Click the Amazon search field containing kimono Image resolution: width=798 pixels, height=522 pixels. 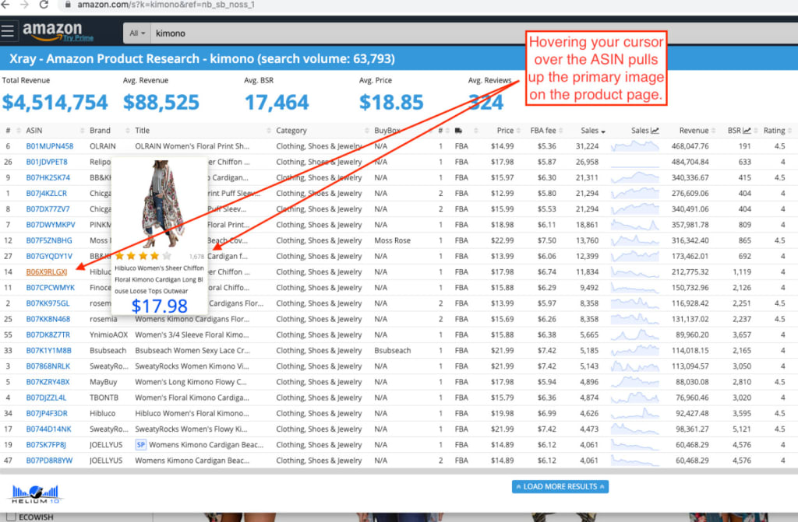[x=473, y=33]
